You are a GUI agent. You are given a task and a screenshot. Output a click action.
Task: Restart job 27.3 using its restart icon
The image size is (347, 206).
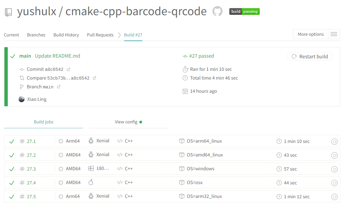click(334, 169)
